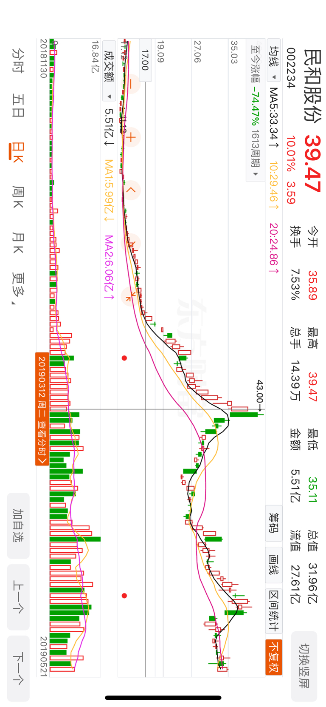Tap the orange minus zoom-out chart button
This screenshot has height=707, width=326.
coord(131,85)
